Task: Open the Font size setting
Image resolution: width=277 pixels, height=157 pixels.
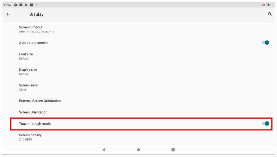Action: click(x=138, y=56)
